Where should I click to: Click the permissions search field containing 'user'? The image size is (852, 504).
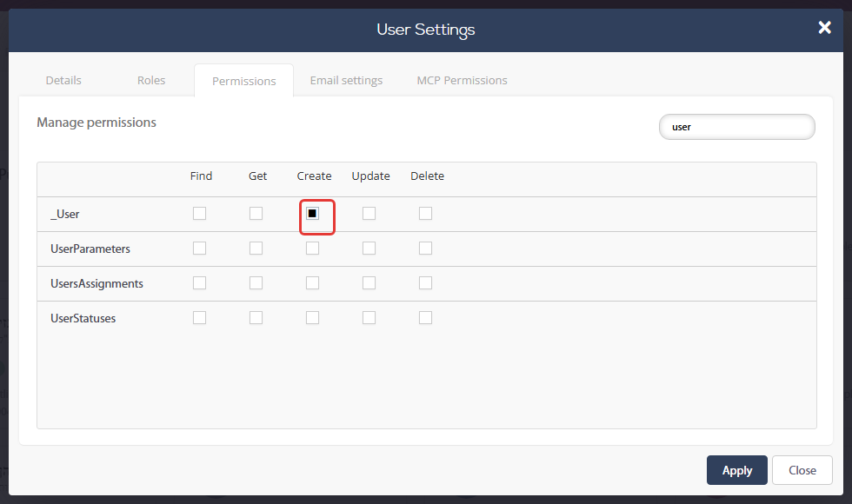(737, 127)
